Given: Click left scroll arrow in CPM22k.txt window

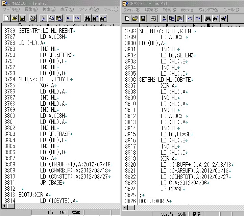Looking at the screenshot, I should (x=125, y=207).
